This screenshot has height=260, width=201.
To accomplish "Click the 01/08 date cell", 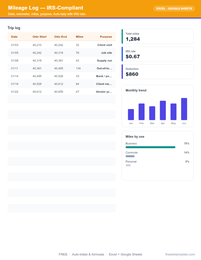I will point(15,61).
